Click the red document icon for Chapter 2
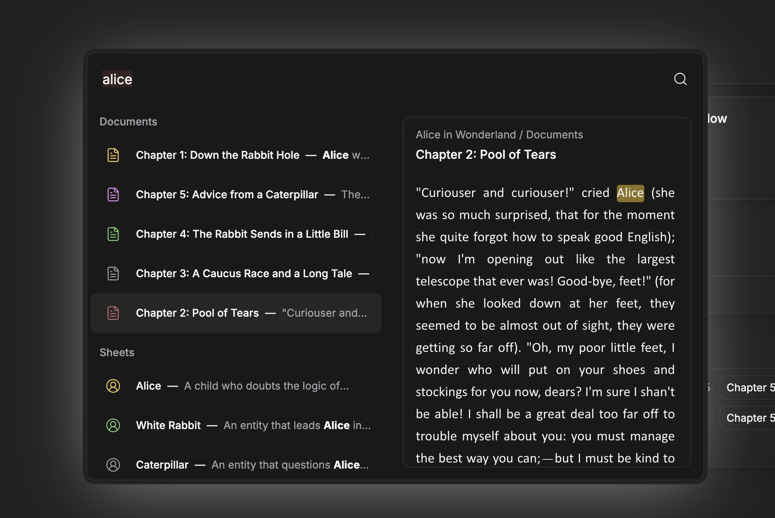The height and width of the screenshot is (518, 775). point(113,313)
